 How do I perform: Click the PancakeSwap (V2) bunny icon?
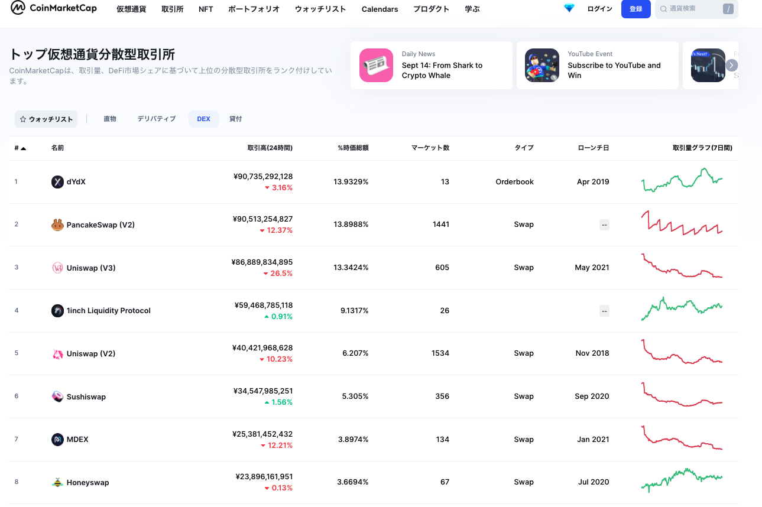coord(57,225)
